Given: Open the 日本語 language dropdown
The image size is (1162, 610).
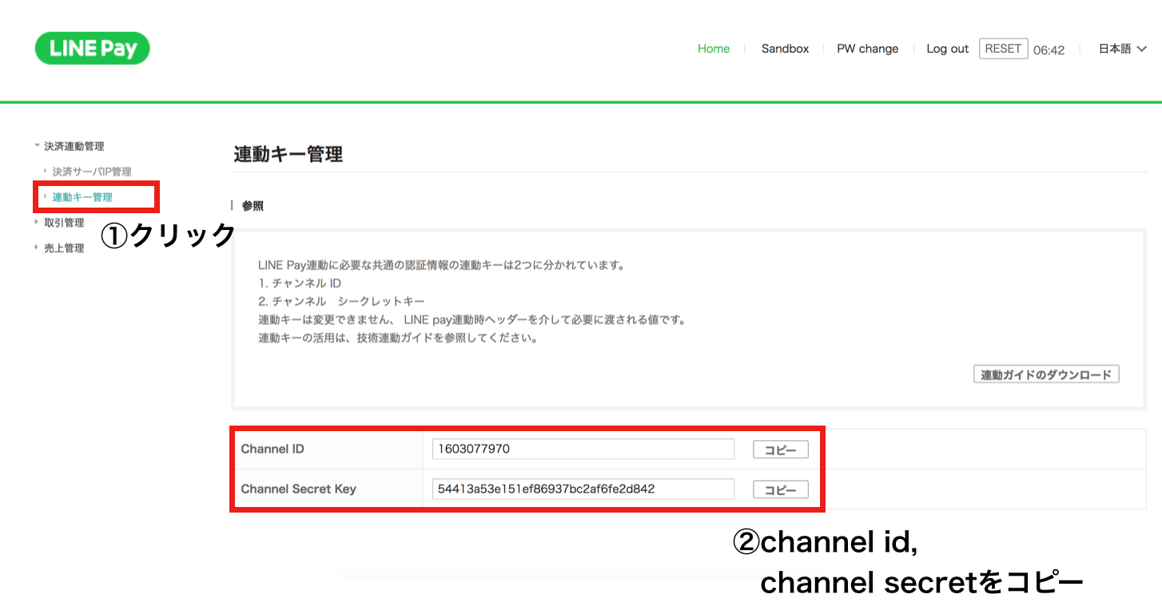Looking at the screenshot, I should tap(1121, 48).
